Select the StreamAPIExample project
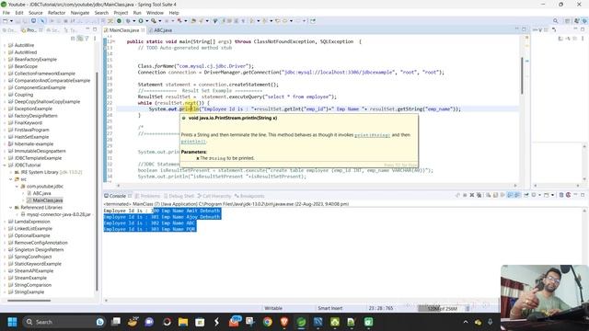The width and height of the screenshot is (589, 331). [x=34, y=271]
